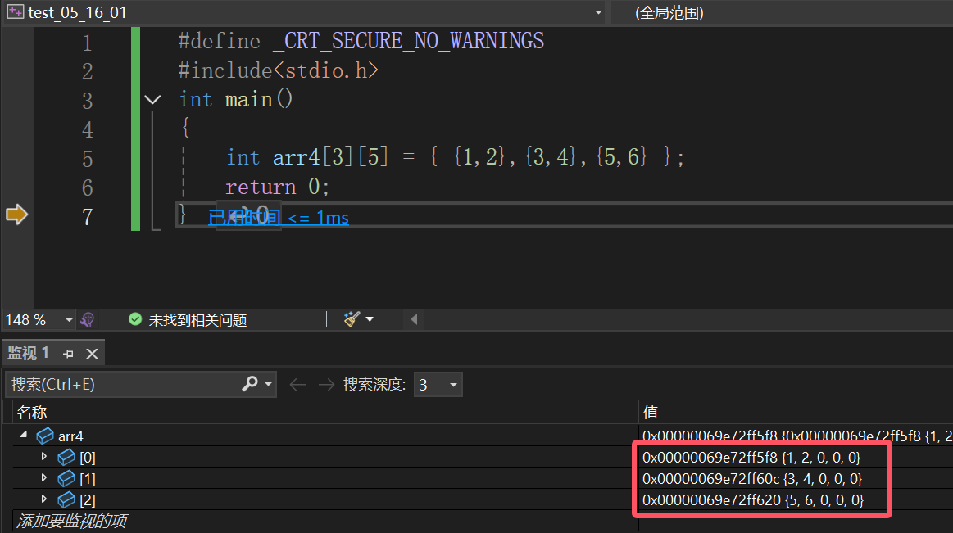The width and height of the screenshot is (953, 533).
Task: Click the watch search magnifier icon
Action: point(250,384)
